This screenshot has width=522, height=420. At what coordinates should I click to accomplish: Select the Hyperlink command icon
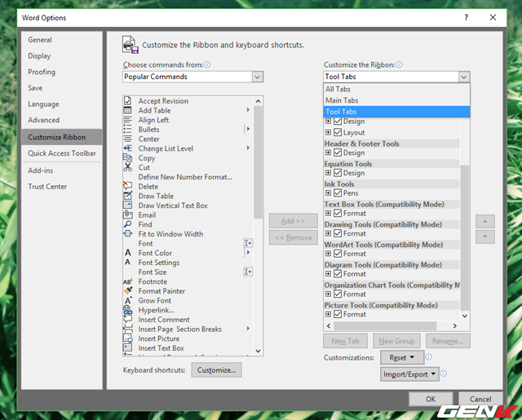(127, 311)
